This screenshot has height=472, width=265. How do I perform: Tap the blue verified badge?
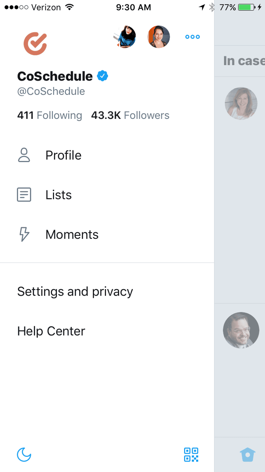(103, 76)
